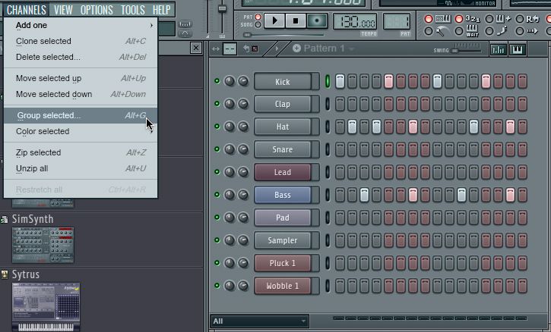Screen dimensions: 551x332
Task: Choose Move selected up entry
Action: (x=81, y=78)
